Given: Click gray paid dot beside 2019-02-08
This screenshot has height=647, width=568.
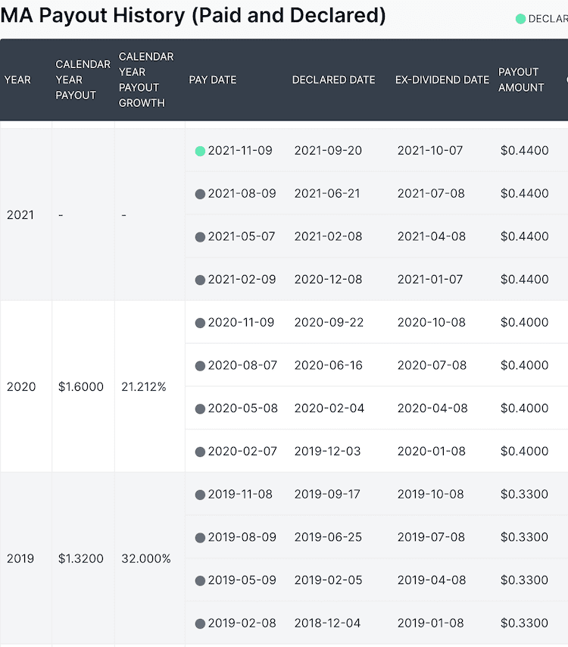Looking at the screenshot, I should tap(200, 624).
